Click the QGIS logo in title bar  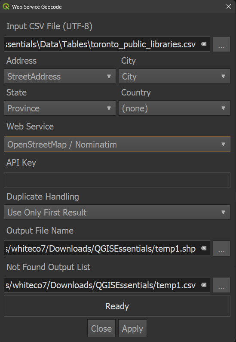[6, 6]
